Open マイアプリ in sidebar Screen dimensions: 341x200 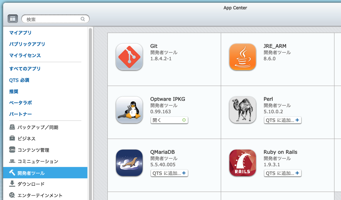point(20,33)
